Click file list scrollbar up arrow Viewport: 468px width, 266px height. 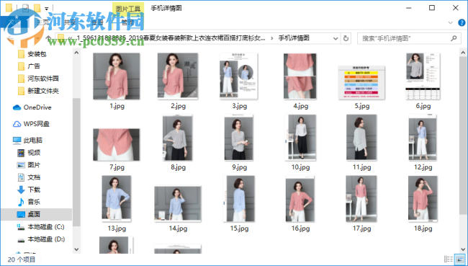tap(463, 53)
